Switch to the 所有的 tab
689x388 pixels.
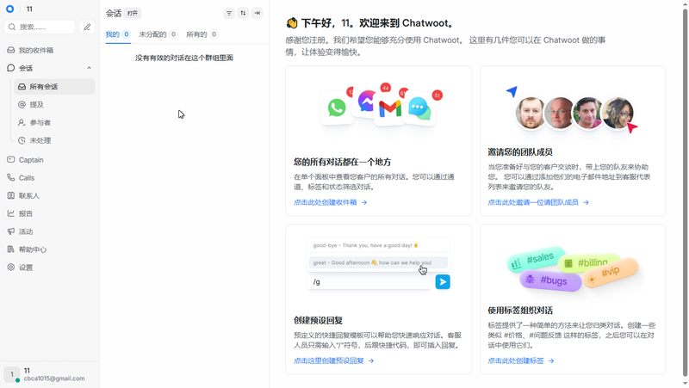tap(202, 34)
